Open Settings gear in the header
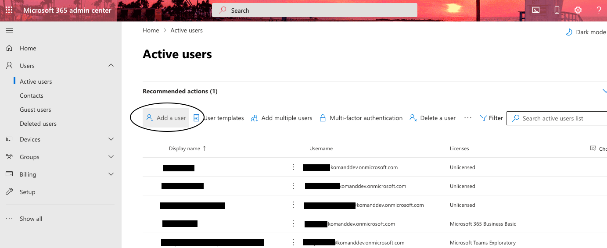Viewport: 607px width, 248px height. tap(578, 10)
